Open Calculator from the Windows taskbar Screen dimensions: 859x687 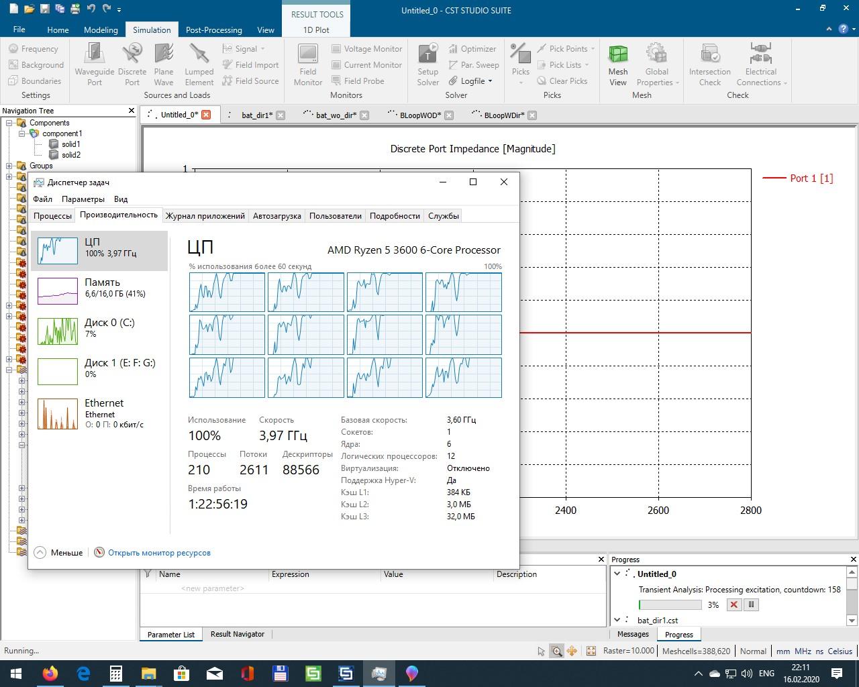pos(115,673)
